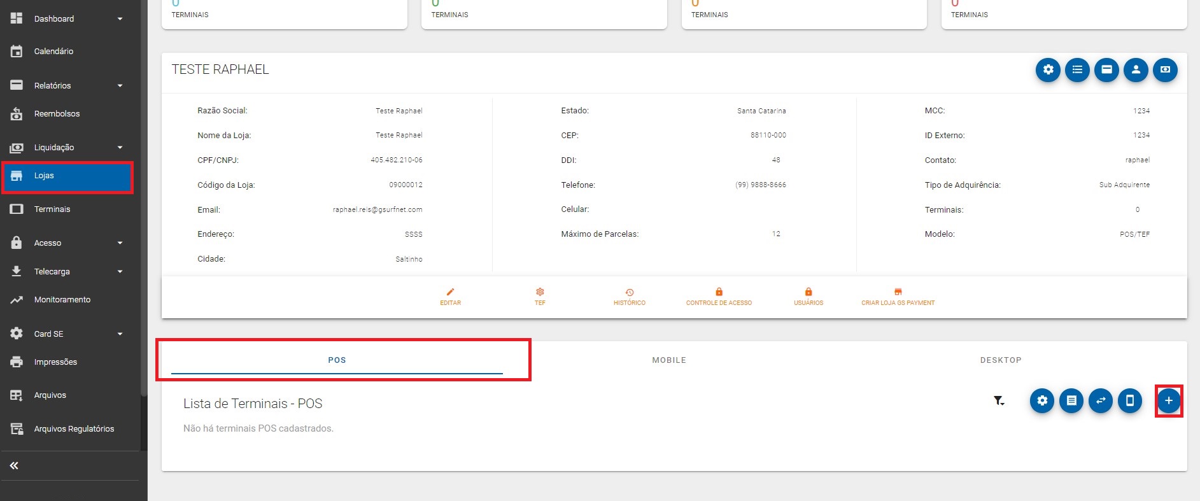Click the phone device icon in terminal list
The width and height of the screenshot is (1200, 501).
[1130, 401]
